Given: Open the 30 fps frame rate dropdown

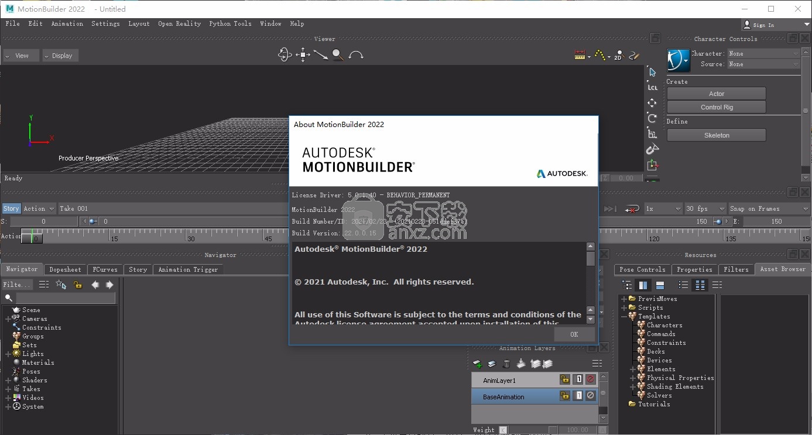Looking at the screenshot, I should click(705, 208).
